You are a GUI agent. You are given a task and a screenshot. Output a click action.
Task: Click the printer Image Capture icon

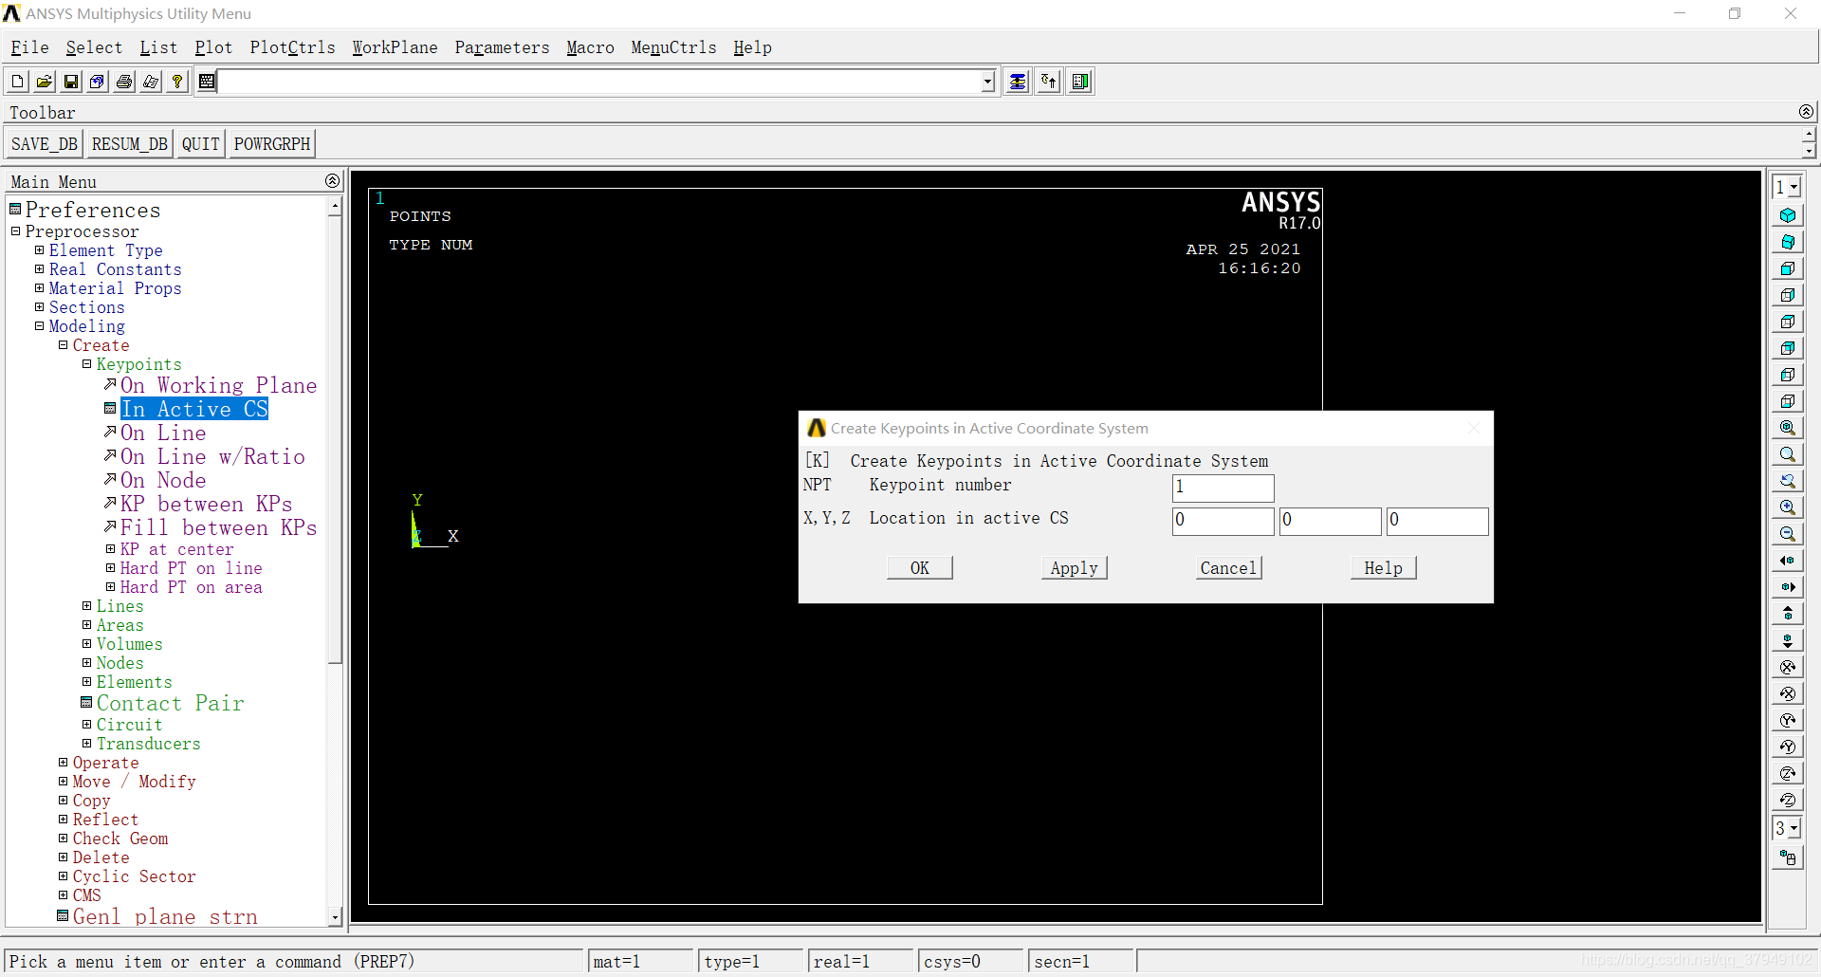point(123,82)
